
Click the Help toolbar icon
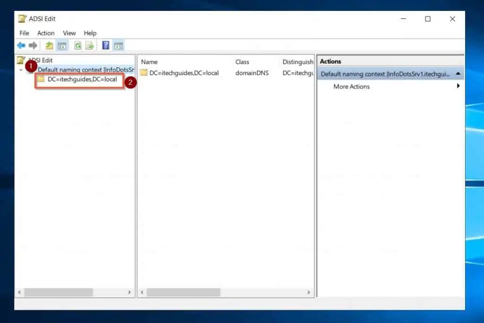(x=106, y=45)
